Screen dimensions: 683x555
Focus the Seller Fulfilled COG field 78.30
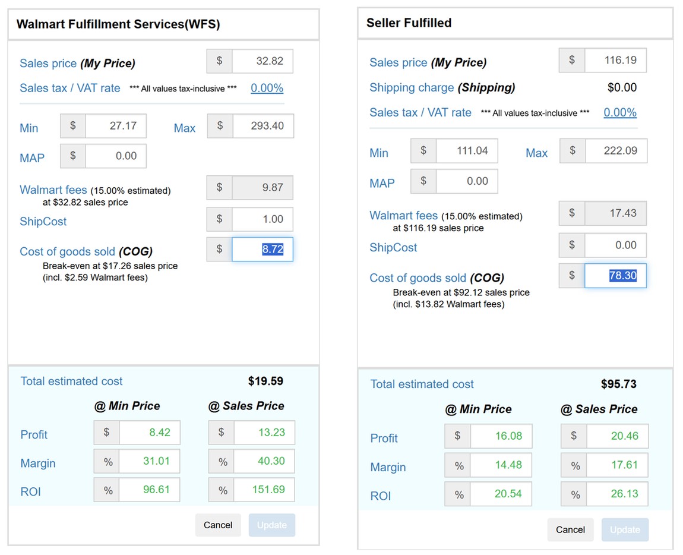click(615, 276)
